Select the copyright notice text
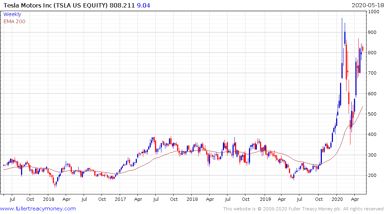 coord(303,209)
